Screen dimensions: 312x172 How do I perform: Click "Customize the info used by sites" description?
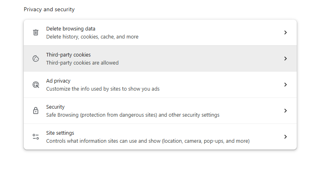pos(103,89)
